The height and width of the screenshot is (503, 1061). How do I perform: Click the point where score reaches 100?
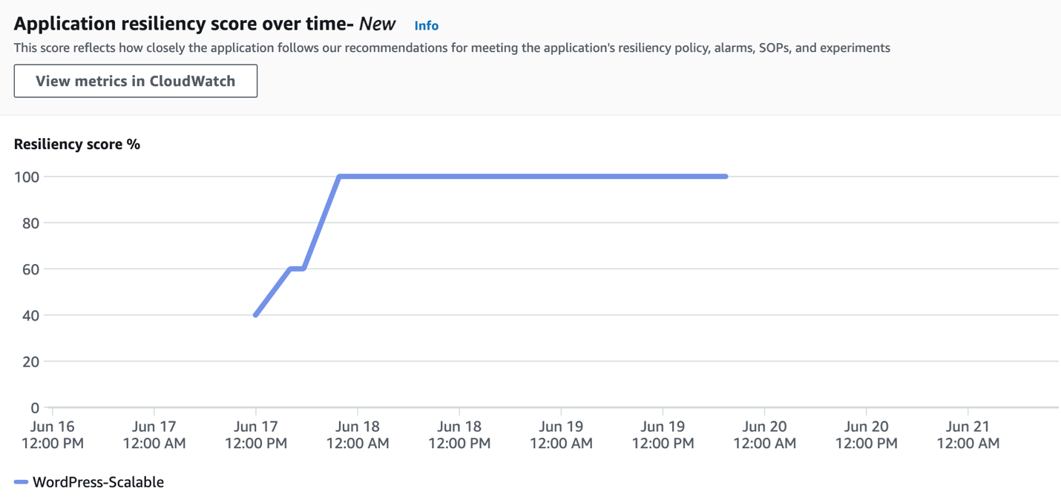(339, 177)
